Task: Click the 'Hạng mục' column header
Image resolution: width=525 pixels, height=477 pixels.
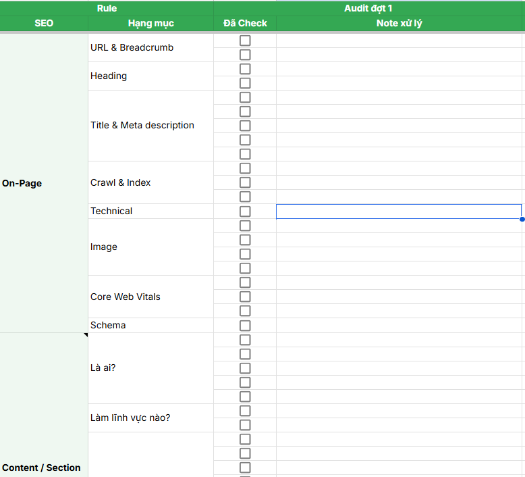Action: pos(150,23)
